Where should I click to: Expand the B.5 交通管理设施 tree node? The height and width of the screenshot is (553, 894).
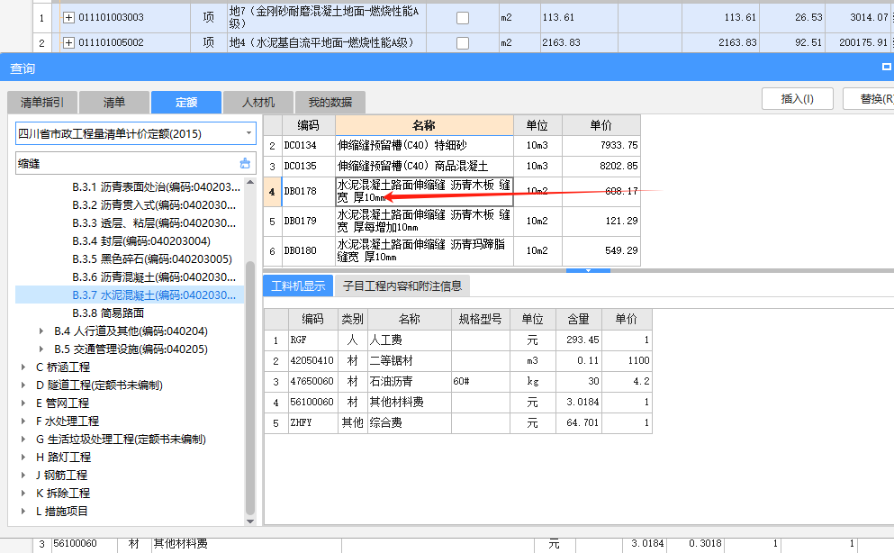[x=41, y=349]
